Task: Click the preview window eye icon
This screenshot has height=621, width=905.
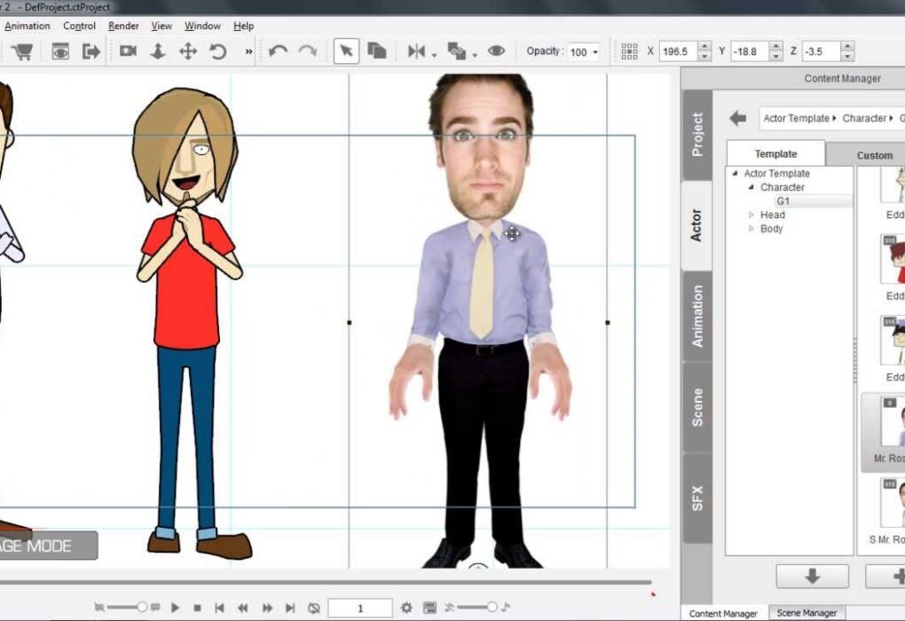Action: (x=60, y=52)
